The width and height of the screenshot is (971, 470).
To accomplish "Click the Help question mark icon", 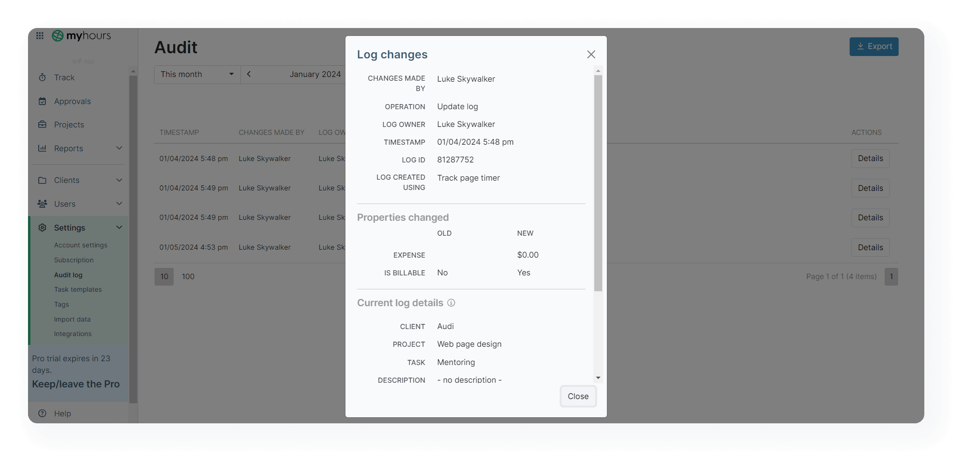I will click(x=42, y=414).
